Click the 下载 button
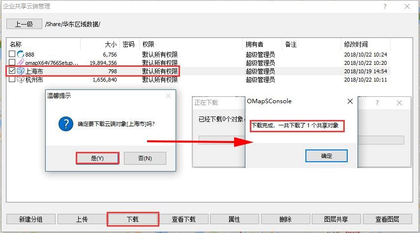 click(x=133, y=219)
